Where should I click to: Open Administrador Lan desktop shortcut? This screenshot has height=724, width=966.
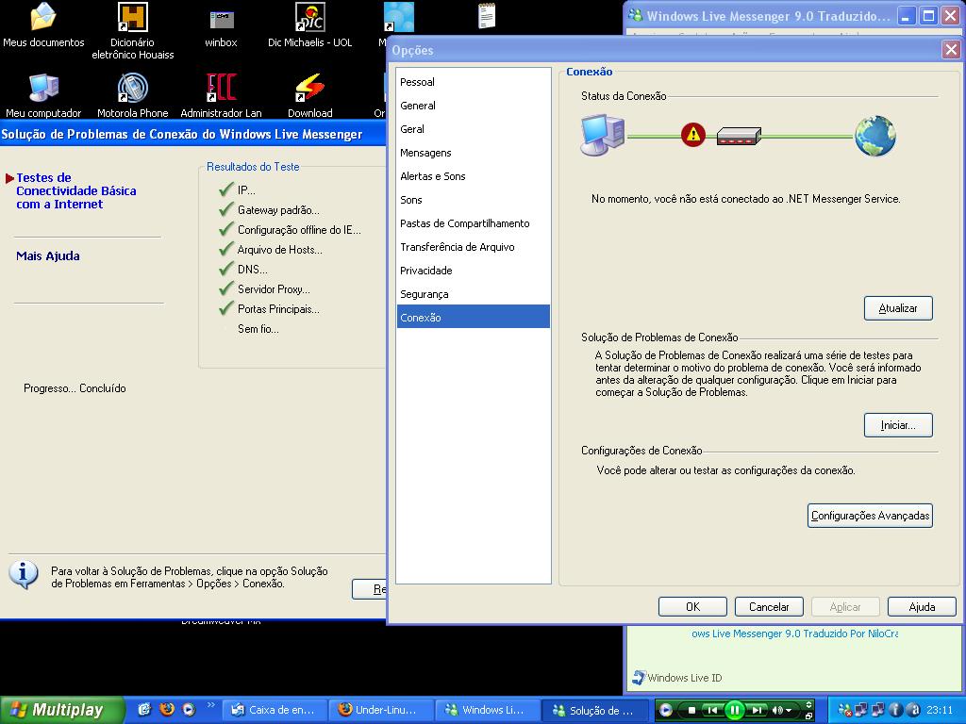point(221,95)
